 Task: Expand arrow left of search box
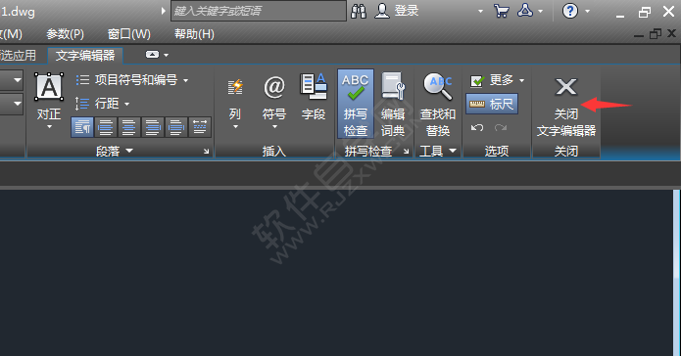click(x=164, y=11)
